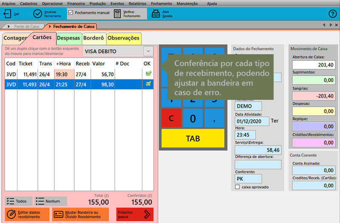This screenshot has height=223, width=340.
Task: Click the Repique purple value field
Action: 314,126
